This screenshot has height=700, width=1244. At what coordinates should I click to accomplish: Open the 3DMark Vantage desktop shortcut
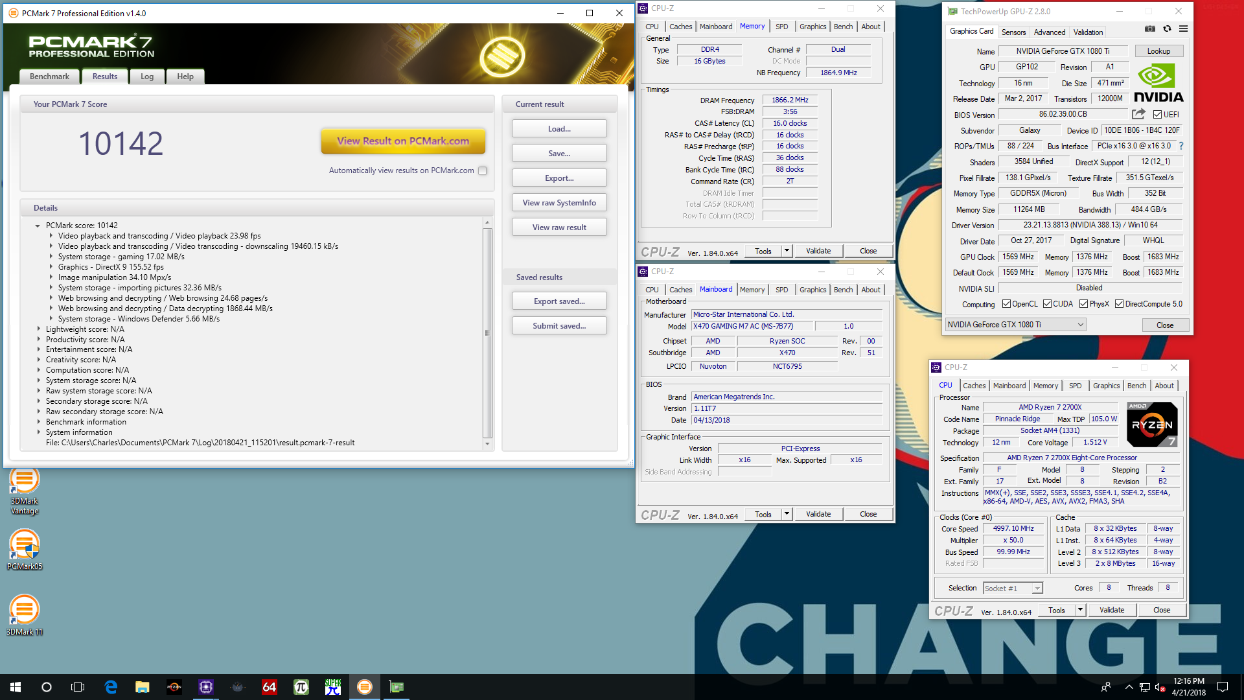point(24,491)
